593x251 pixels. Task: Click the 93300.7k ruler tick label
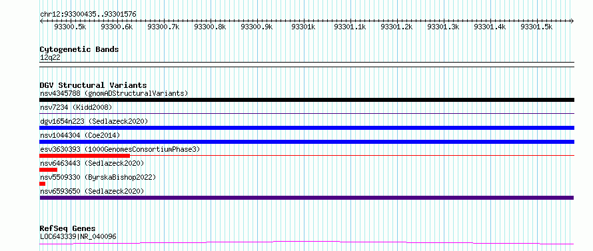[x=163, y=27]
